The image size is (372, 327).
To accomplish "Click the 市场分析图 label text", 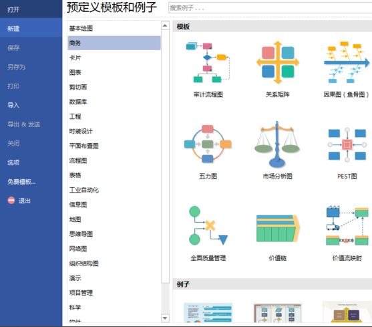I will (278, 176).
